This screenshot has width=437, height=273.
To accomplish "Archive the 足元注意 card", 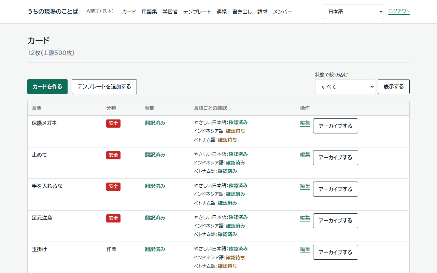I will point(336,221).
